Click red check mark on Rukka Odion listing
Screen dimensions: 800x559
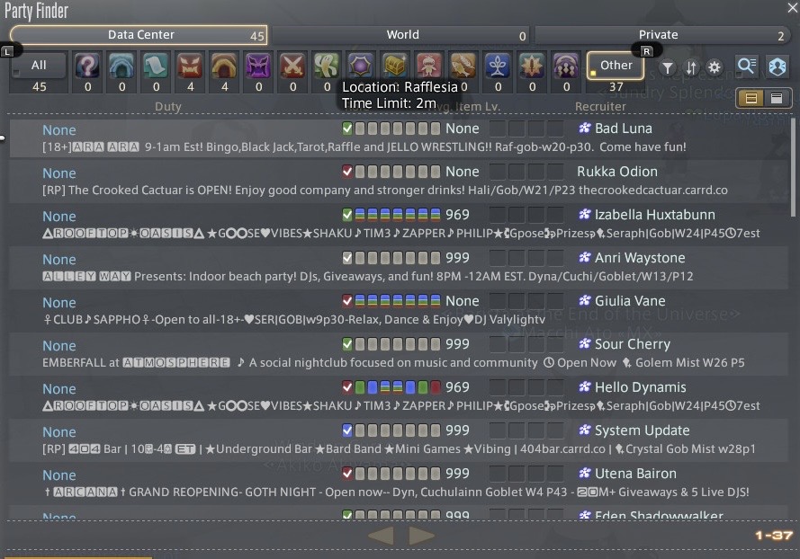pos(347,172)
